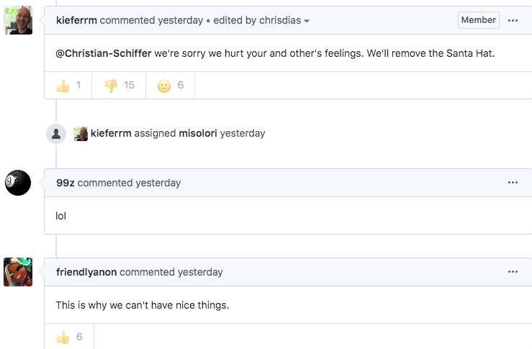Toggle thumbs down reaction with 15 votes
This screenshot has width=532, height=349.
[120, 86]
